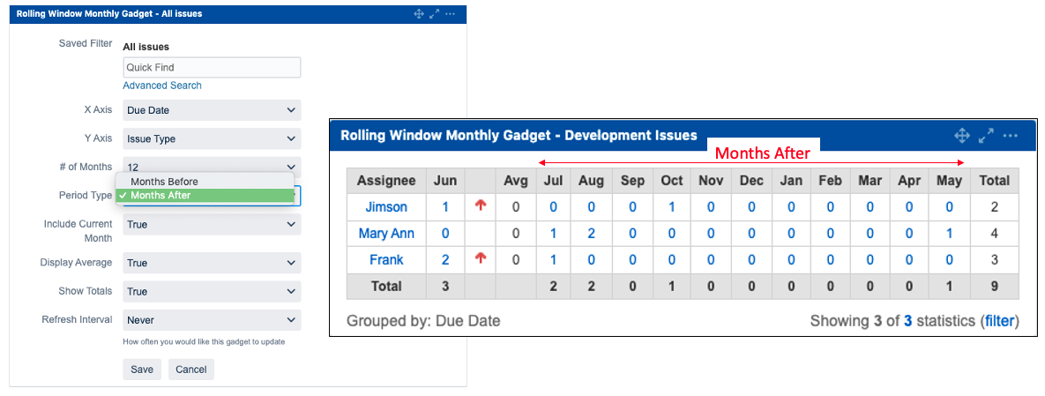Image resolution: width=1045 pixels, height=396 pixels.
Task: Expand the Display Average dropdown
Action: pyautogui.click(x=212, y=263)
